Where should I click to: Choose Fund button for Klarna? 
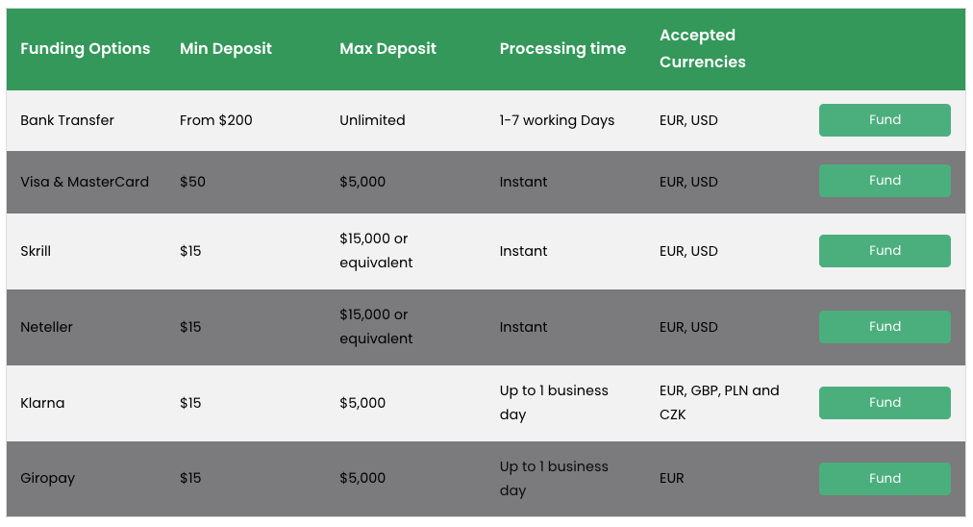885,403
